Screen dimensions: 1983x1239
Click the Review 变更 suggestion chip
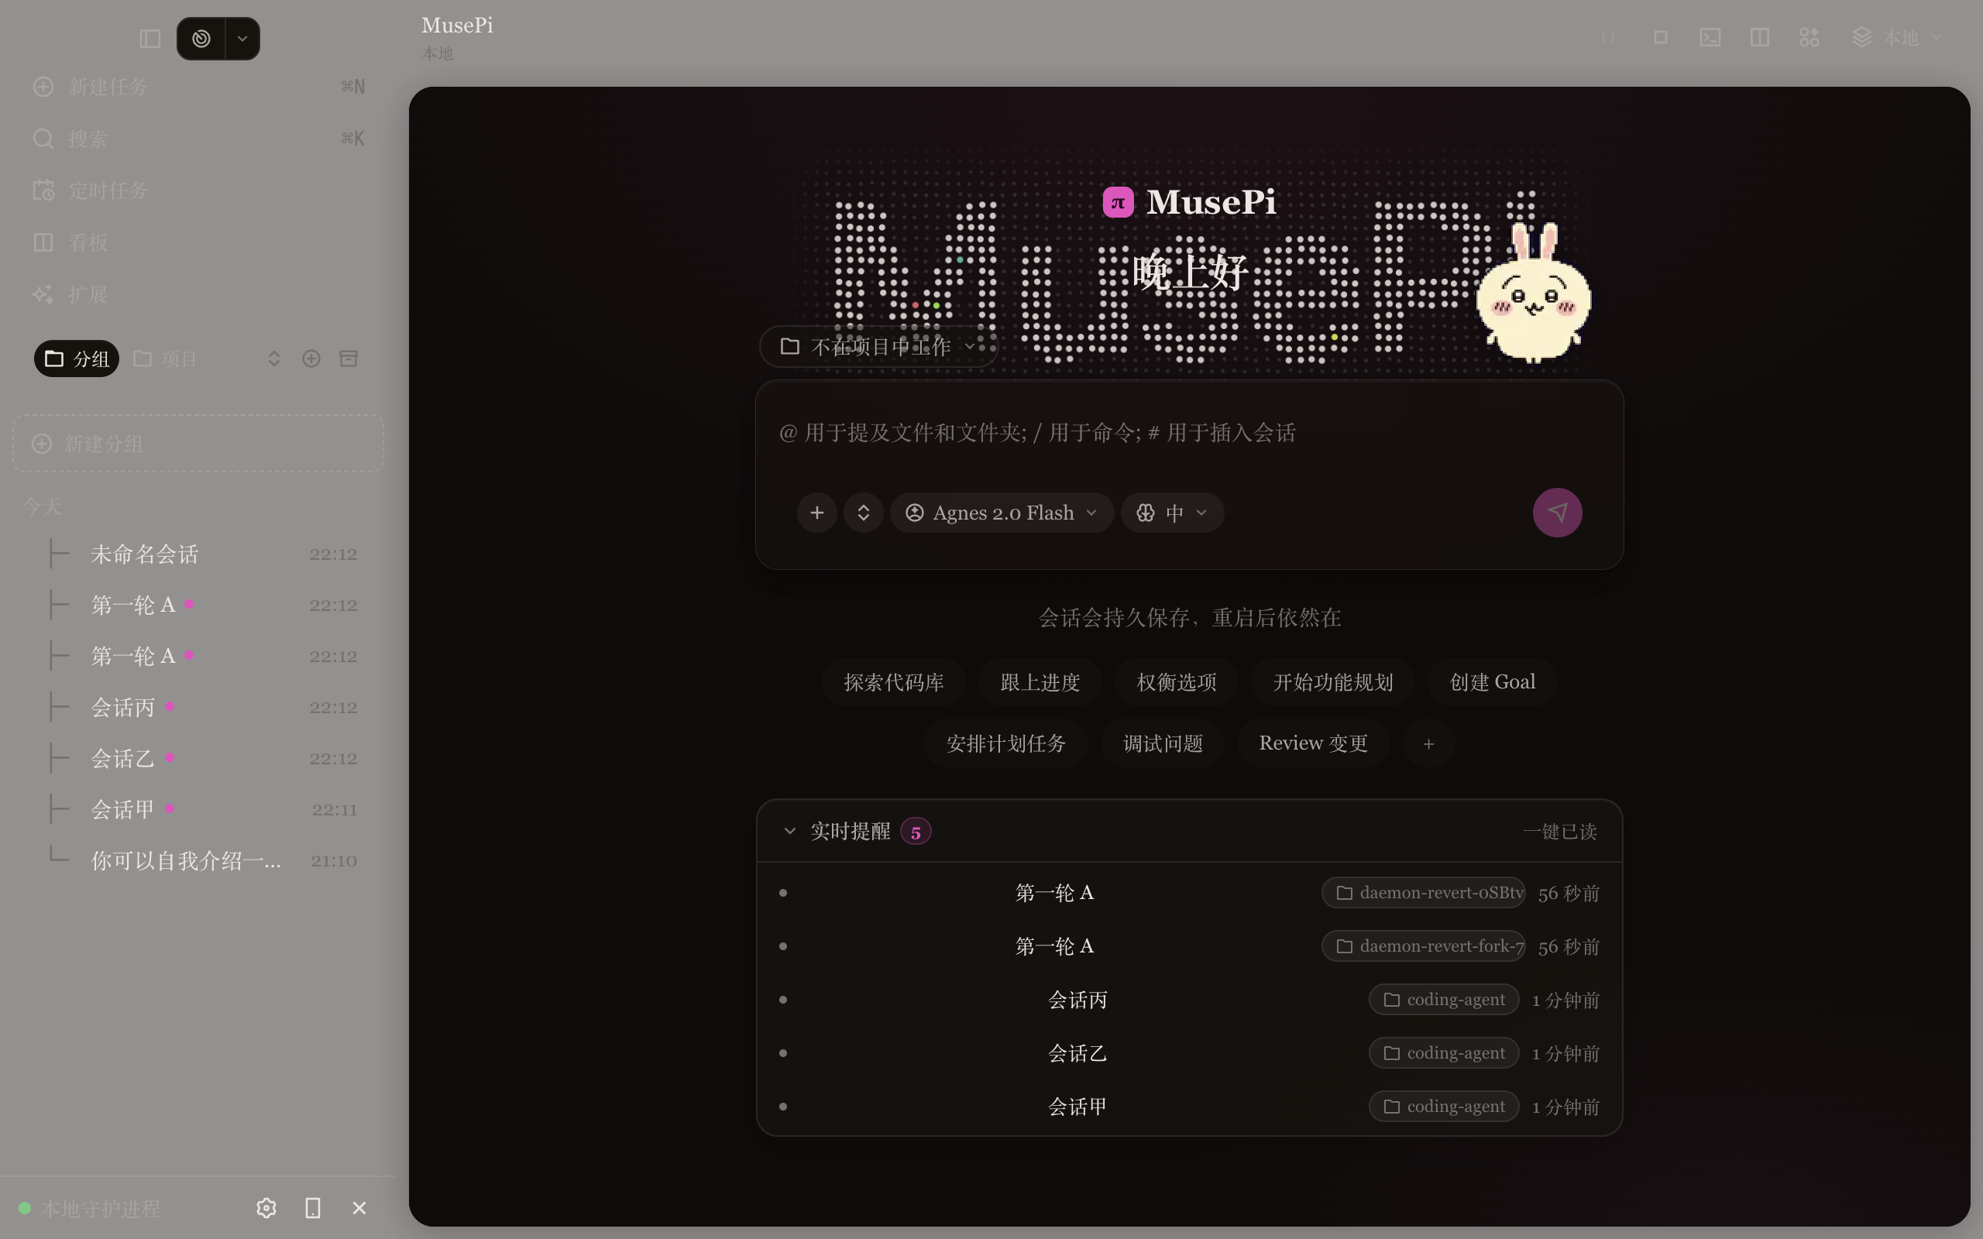(1314, 743)
